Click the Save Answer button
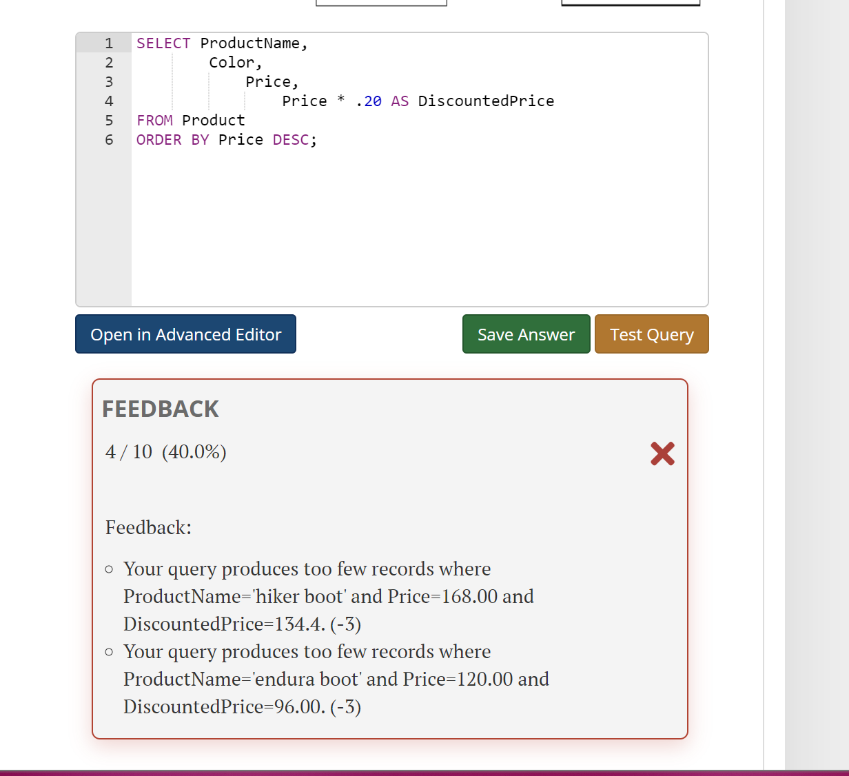Screen dimensions: 849x776 tap(526, 334)
